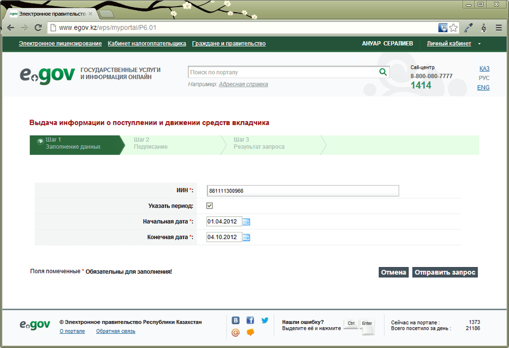
Task: Reload the page with browser refresh icon
Action: [38, 27]
